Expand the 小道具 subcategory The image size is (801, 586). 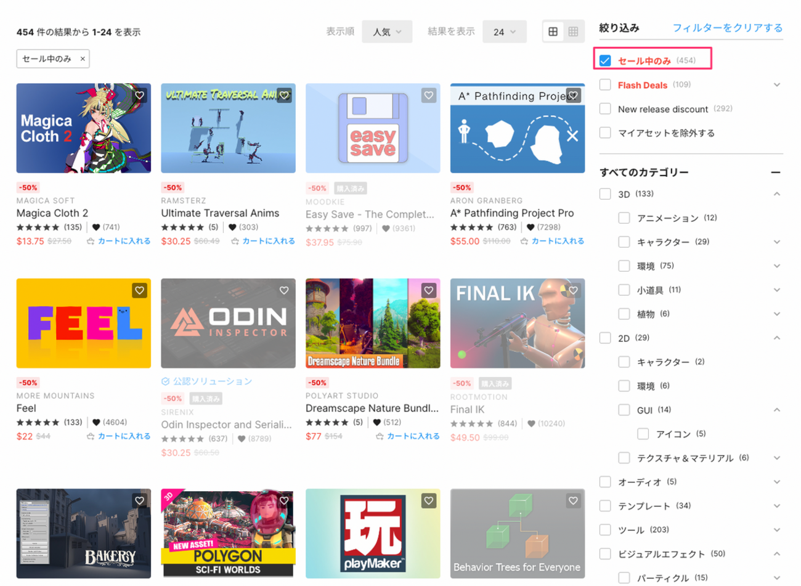[x=777, y=290]
